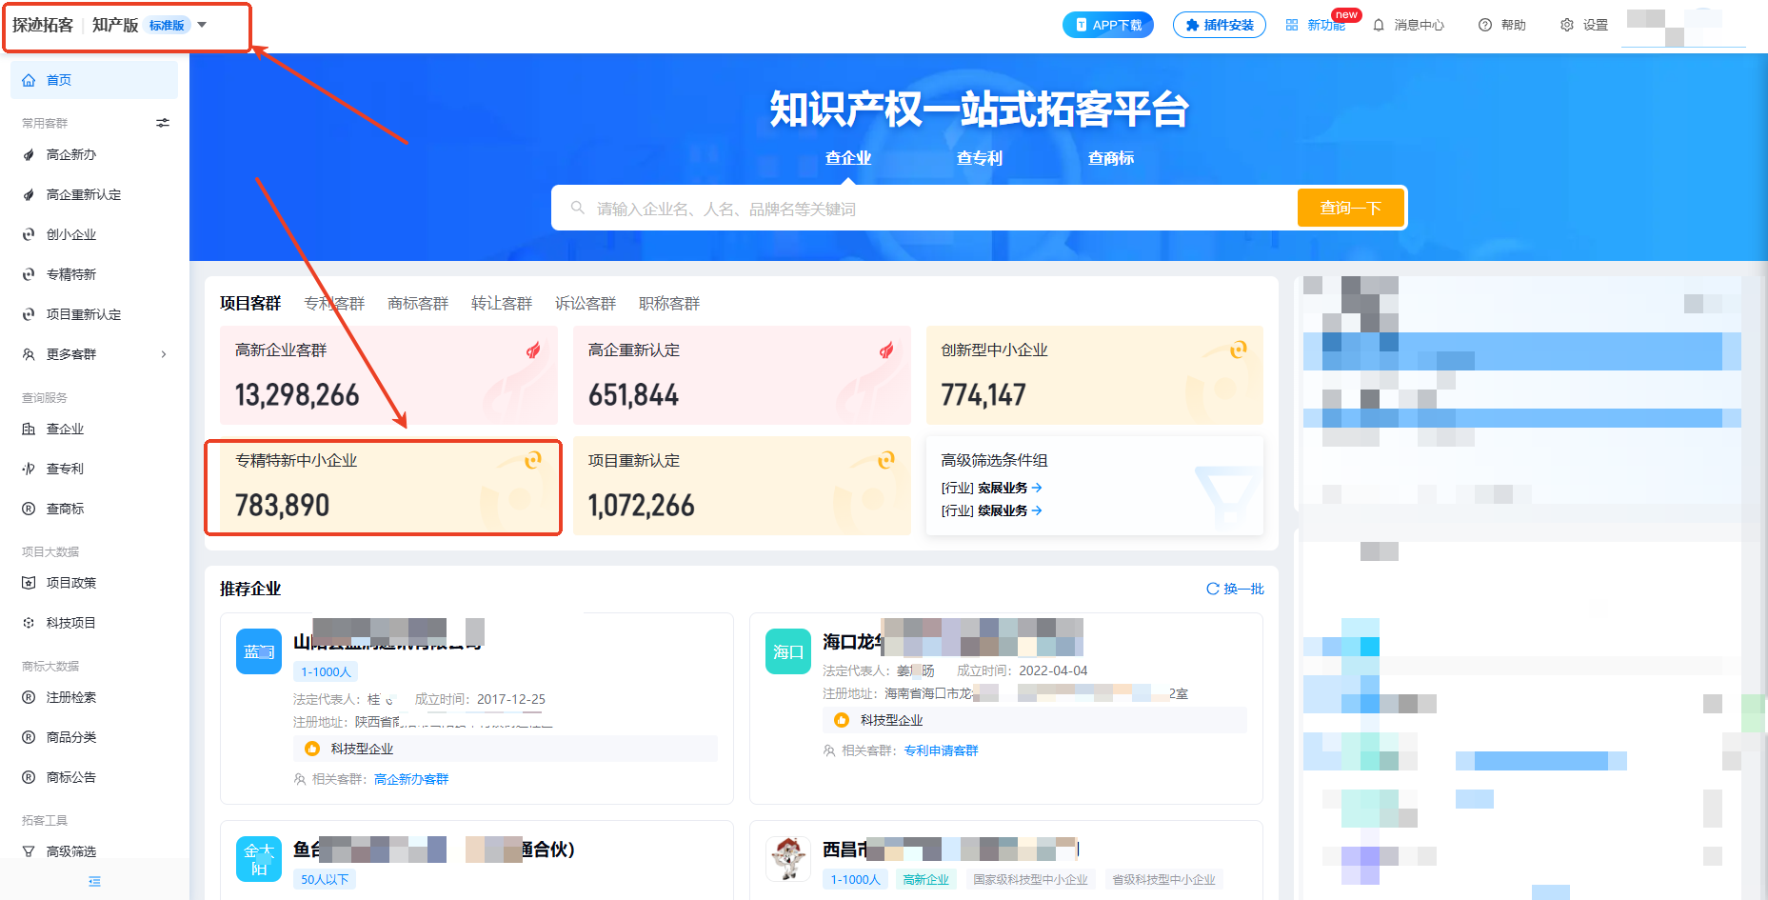
Task: Open the 专精特新中小企业 card
Action: (384, 487)
